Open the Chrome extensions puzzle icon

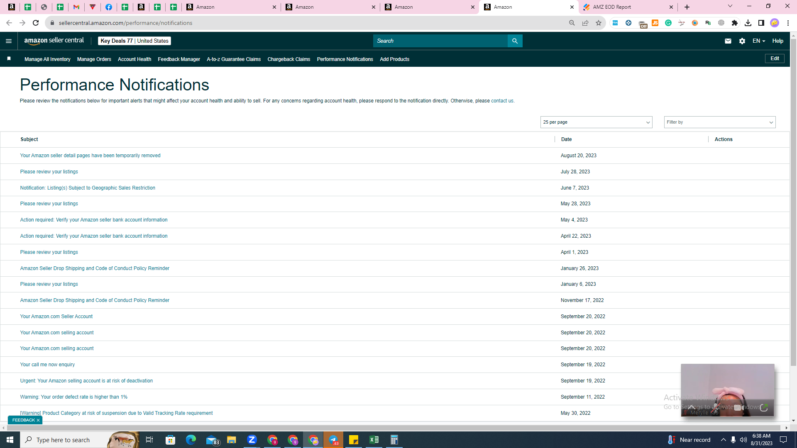(735, 23)
